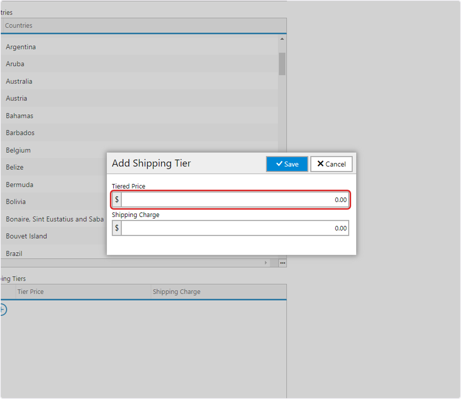461x399 pixels.
Task: Click the Shipping Charge input field
Action: 235,228
